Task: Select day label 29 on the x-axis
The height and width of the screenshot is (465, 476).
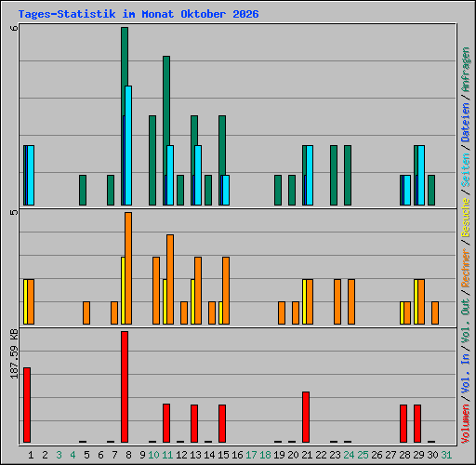Action: [418, 455]
